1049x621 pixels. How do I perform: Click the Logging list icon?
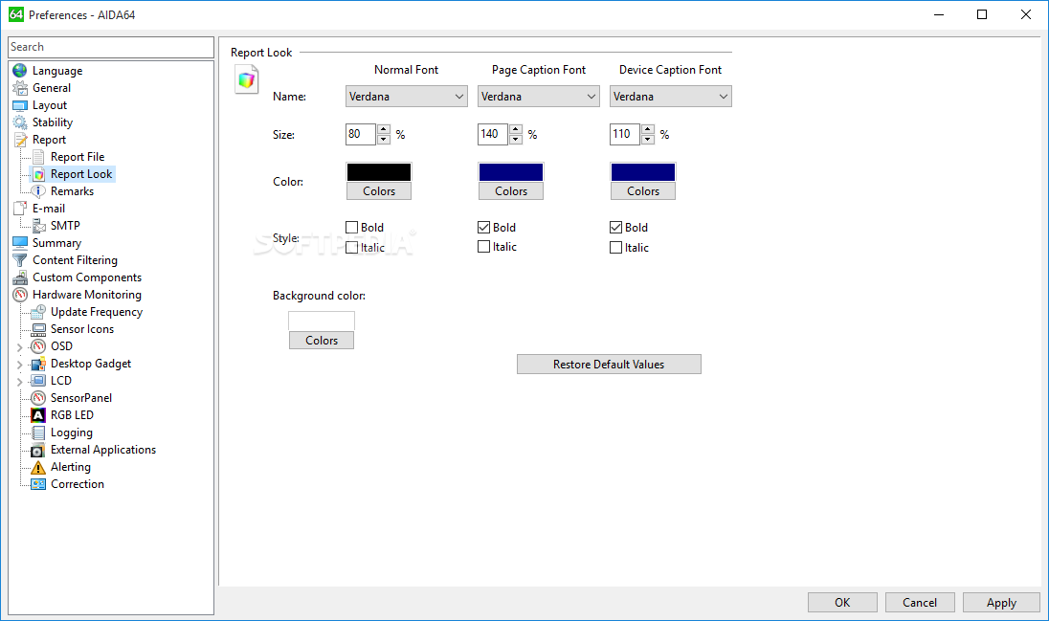39,432
